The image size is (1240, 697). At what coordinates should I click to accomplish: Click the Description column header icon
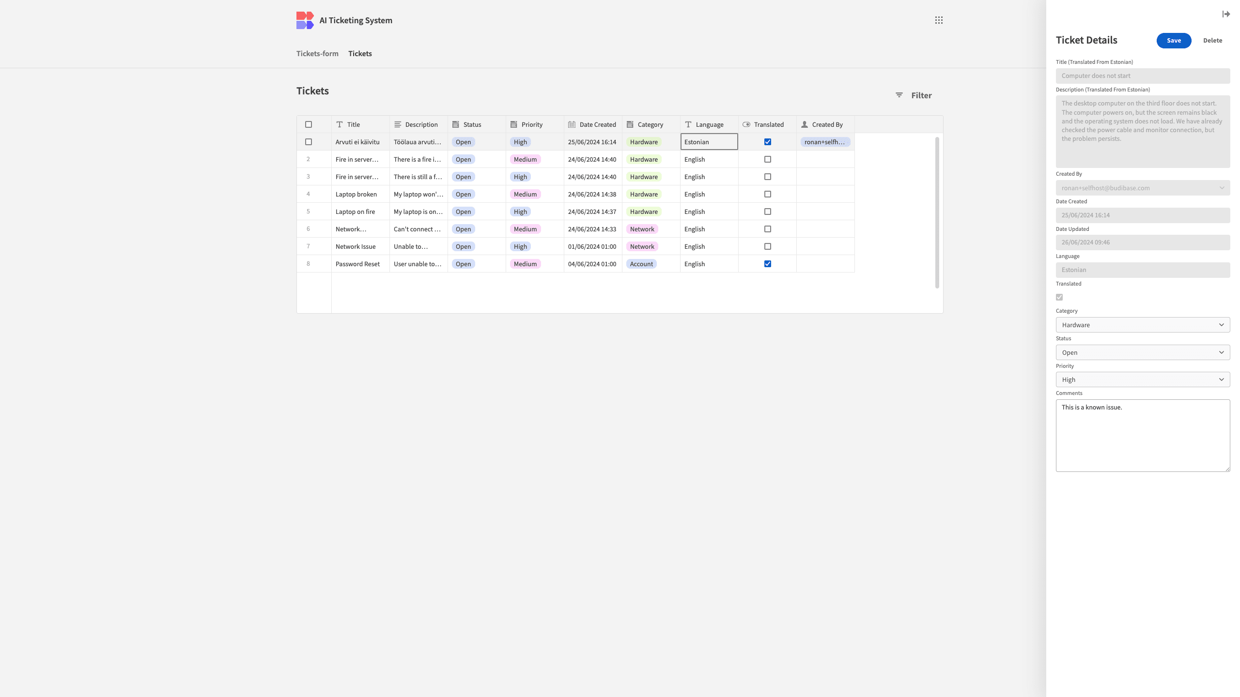398,124
